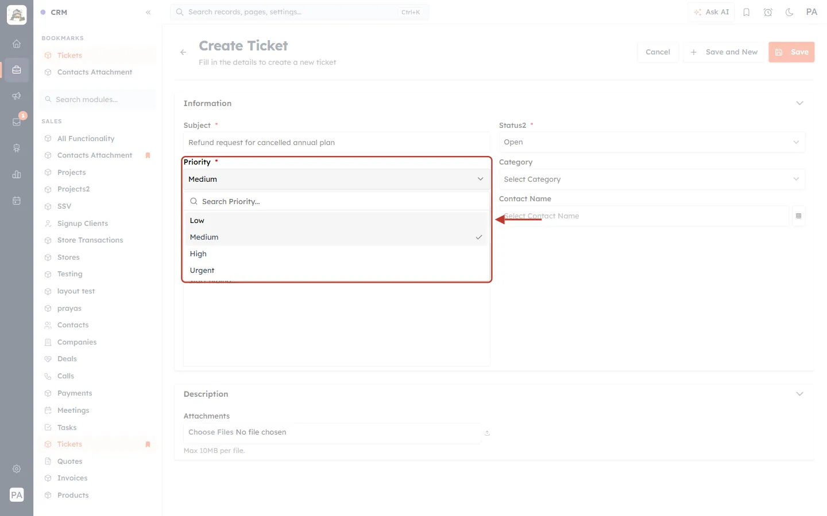Open Companies in the sidebar
The height and width of the screenshot is (516, 827).
coord(77,342)
